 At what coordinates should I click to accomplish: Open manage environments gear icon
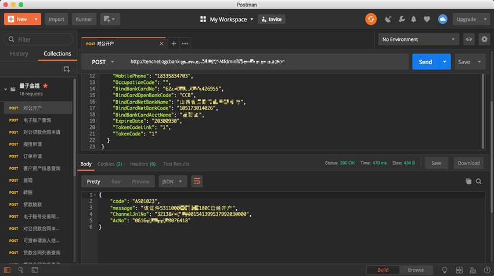click(484, 39)
